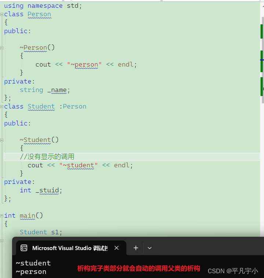Click the console icon on the terminal tab
Screen dimensions: 264x278
(x=24, y=248)
